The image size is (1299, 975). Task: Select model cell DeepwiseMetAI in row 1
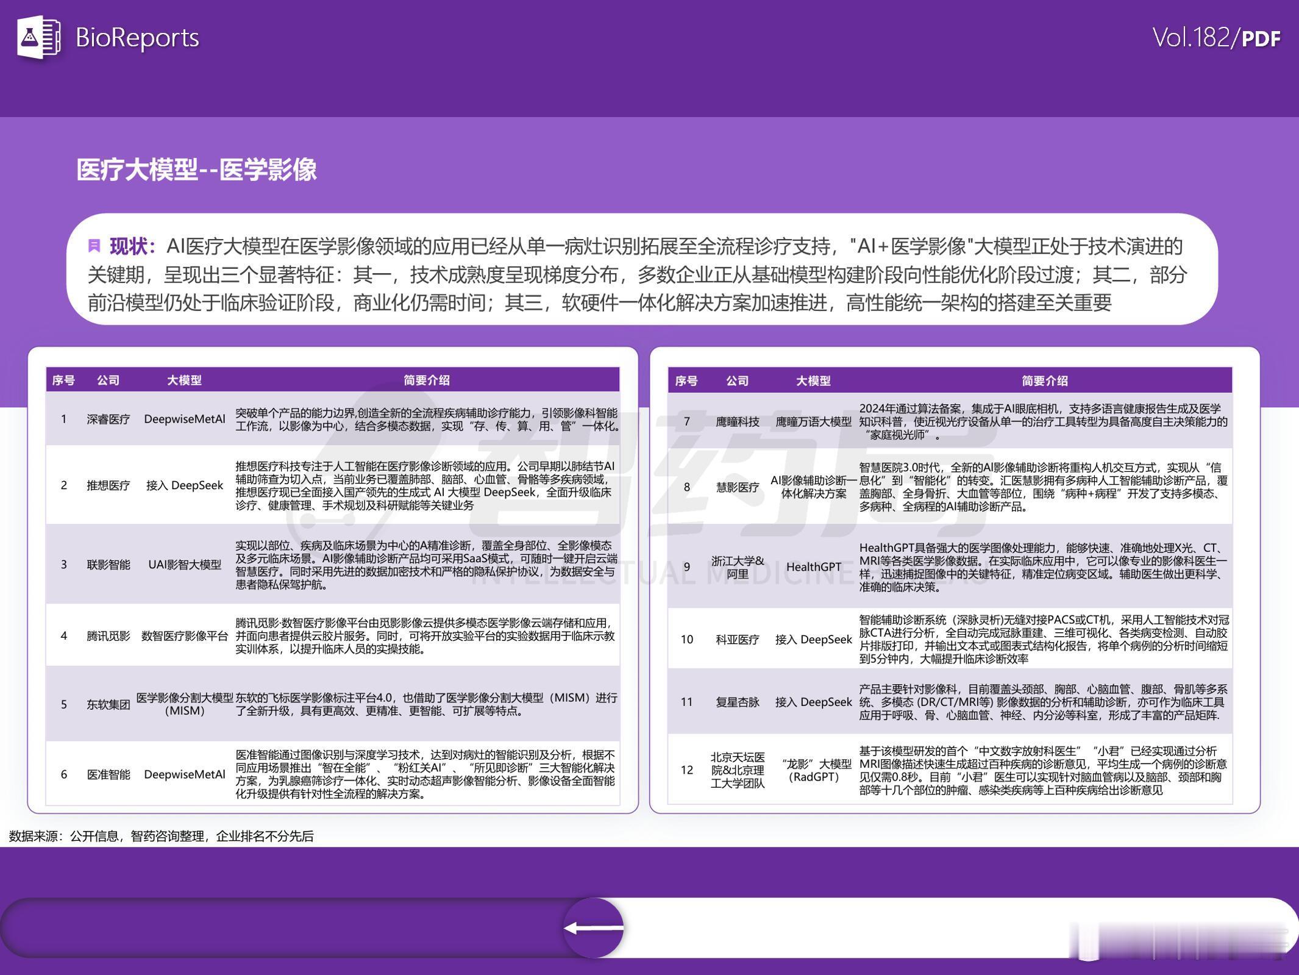185,420
